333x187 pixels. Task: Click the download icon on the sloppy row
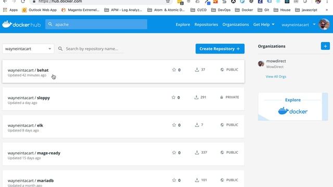pos(196,97)
